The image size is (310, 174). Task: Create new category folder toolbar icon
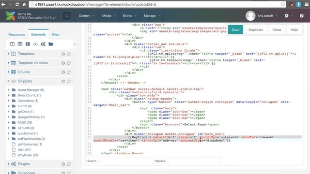51,44
